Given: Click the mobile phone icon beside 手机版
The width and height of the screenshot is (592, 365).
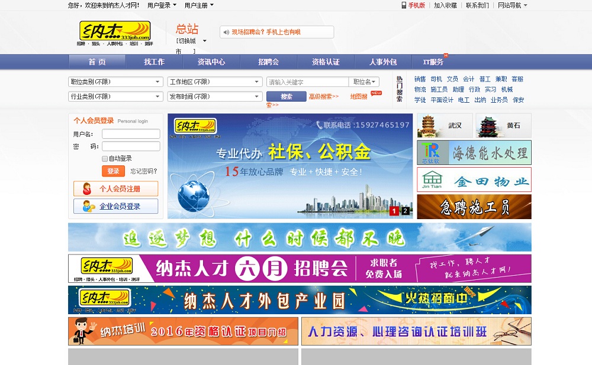Looking at the screenshot, I should pyautogui.click(x=404, y=5).
